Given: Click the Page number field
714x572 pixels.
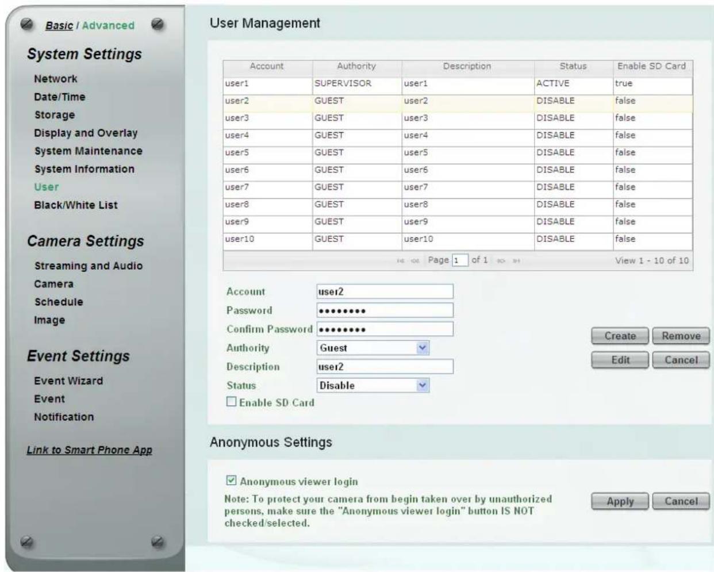Looking at the screenshot, I should (460, 260).
